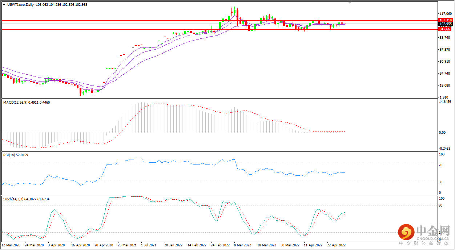Image resolution: width=455 pixels, height=250 pixels.
Task: Click the 22 Apr 2022 date marker
Action: (336, 245)
